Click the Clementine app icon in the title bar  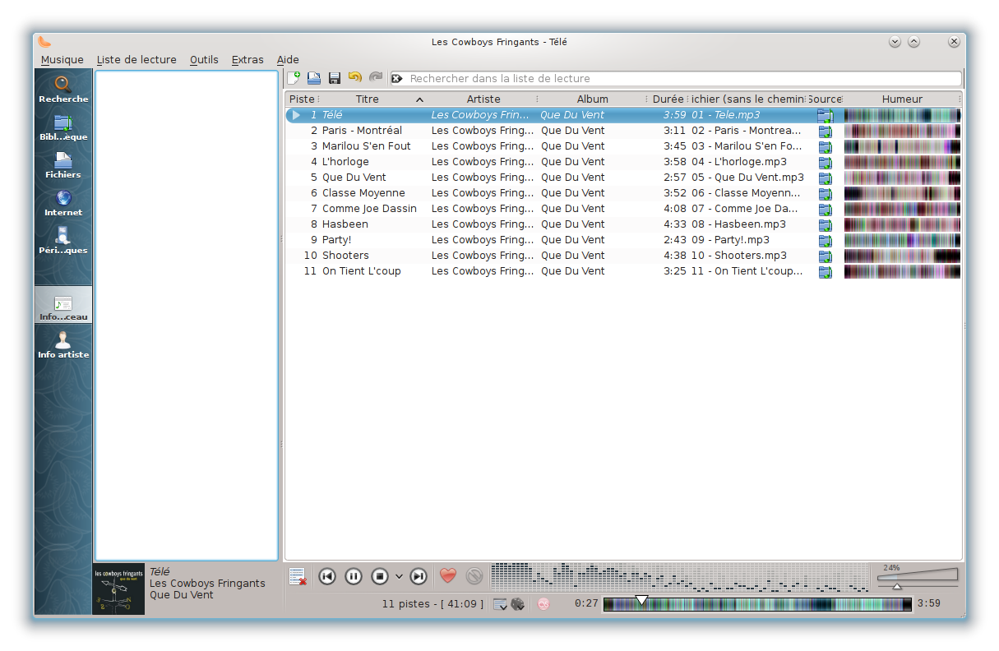click(x=44, y=42)
